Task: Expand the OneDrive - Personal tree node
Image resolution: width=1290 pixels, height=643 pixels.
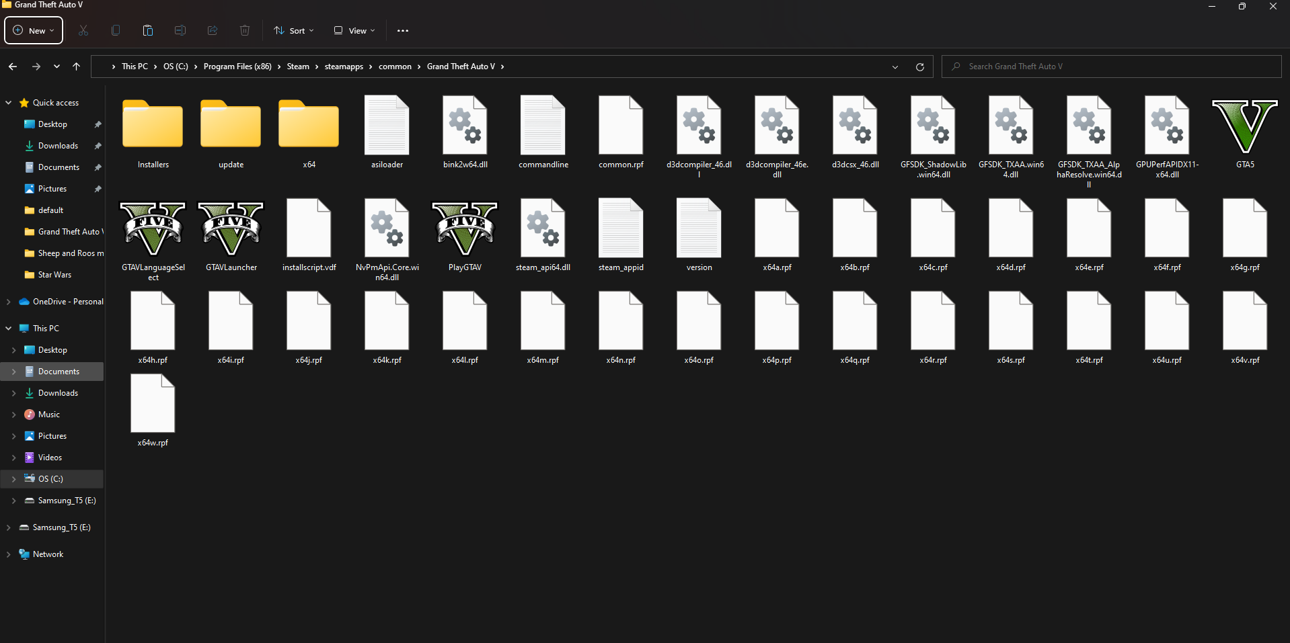Action: tap(8, 302)
